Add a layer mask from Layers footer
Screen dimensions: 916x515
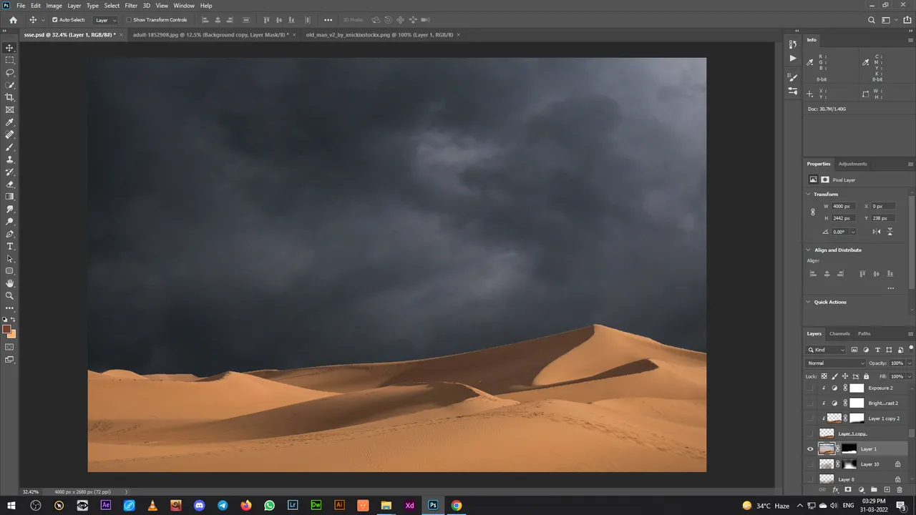tap(848, 490)
